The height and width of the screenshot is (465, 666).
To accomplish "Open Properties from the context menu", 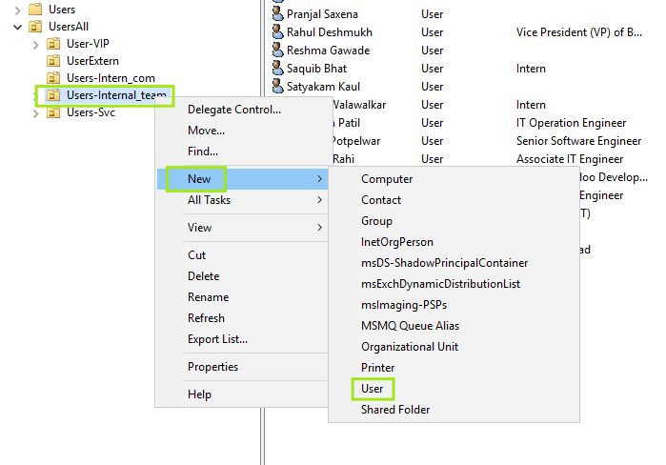I will [x=212, y=367].
